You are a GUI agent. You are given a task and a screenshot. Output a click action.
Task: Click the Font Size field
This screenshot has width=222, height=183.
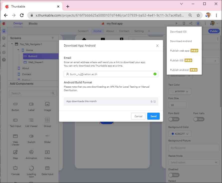tap(177, 105)
